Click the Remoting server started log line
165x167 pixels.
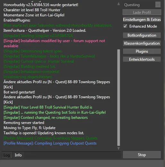pos(24,123)
